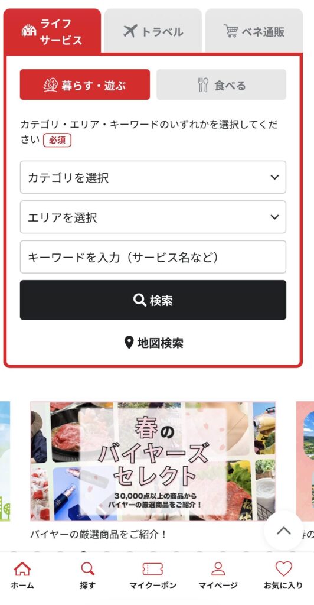Expand the エリアを選択 dropdown
Screen dimensions: 314x605
[153, 217]
